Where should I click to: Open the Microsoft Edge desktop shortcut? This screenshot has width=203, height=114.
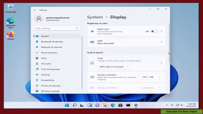[x=10, y=23]
